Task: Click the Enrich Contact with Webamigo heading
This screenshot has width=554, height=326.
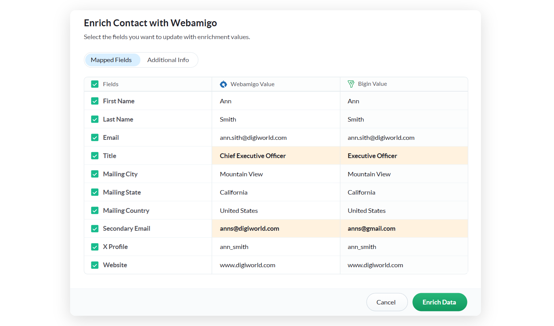Action: tap(150, 23)
